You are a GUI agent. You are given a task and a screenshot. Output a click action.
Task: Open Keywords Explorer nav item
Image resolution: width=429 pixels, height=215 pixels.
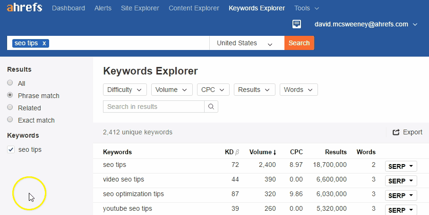[x=257, y=8]
